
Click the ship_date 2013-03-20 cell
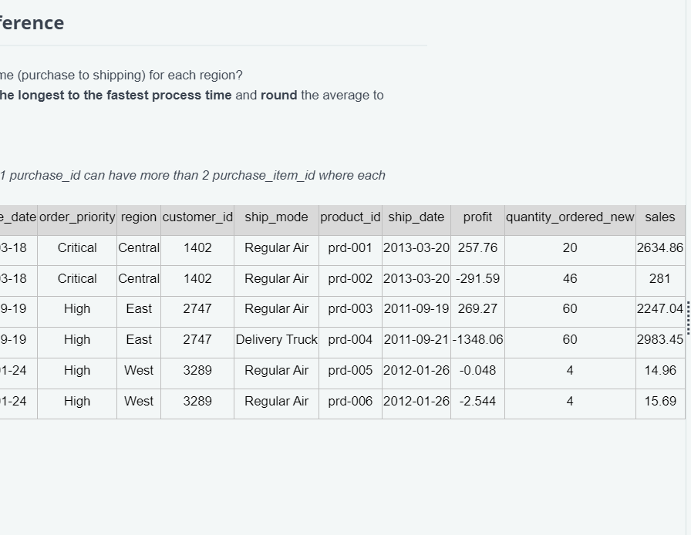tap(416, 248)
